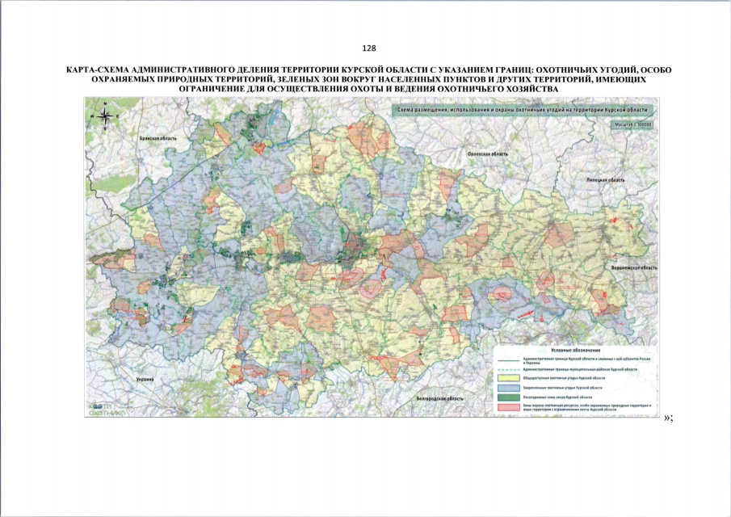
Task: Select the red protected zones legend swatch
Action: pyautogui.click(x=510, y=409)
